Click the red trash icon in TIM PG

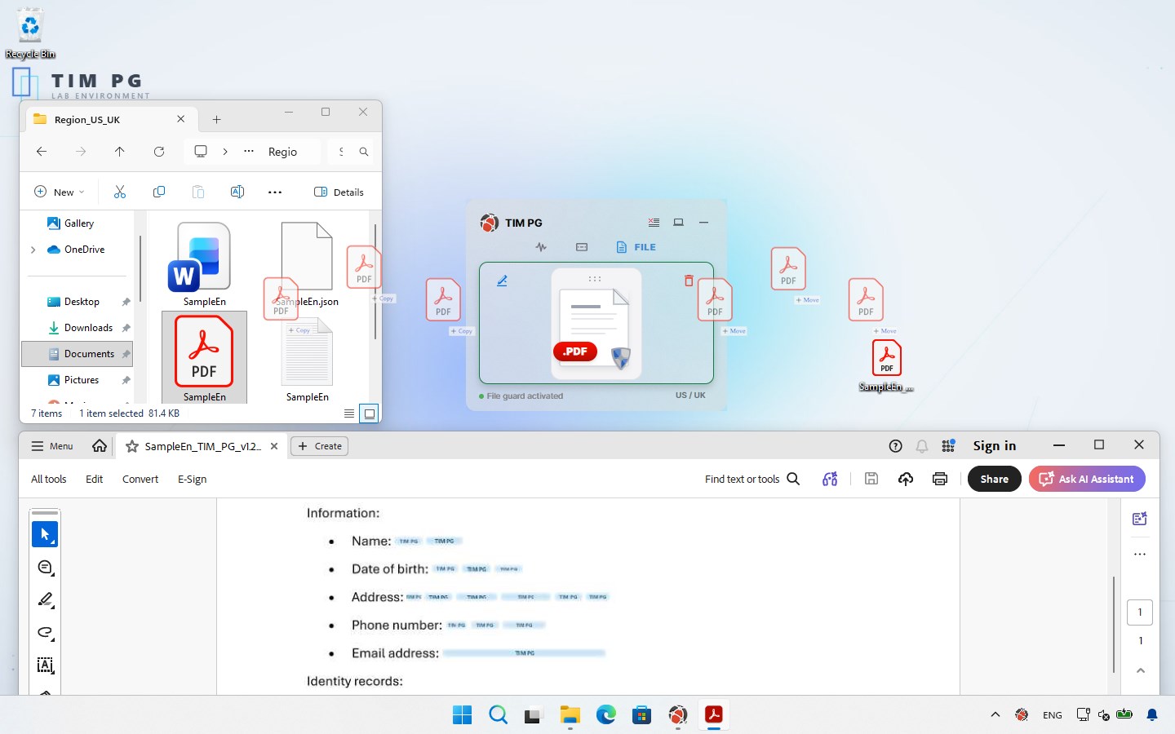[689, 281]
